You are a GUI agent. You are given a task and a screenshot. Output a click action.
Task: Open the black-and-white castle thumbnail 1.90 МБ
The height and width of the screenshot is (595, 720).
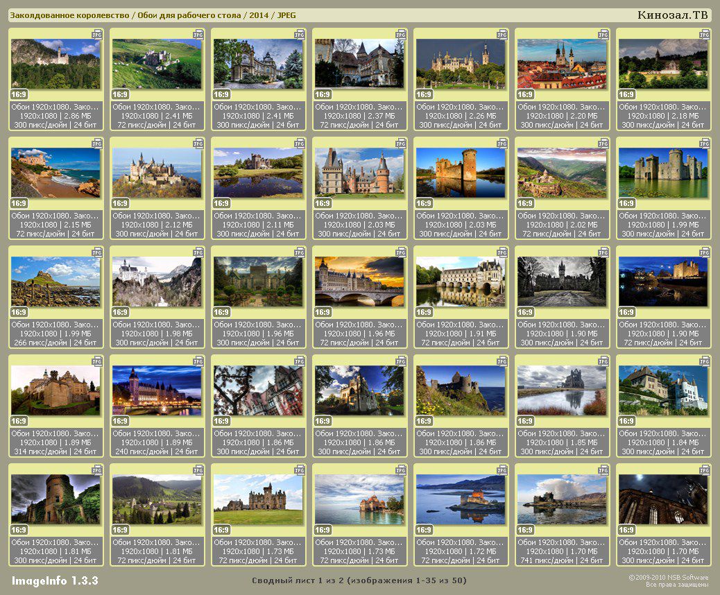[x=562, y=282]
